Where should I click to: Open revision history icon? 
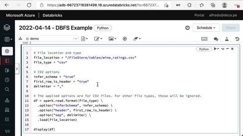point(237,39)
